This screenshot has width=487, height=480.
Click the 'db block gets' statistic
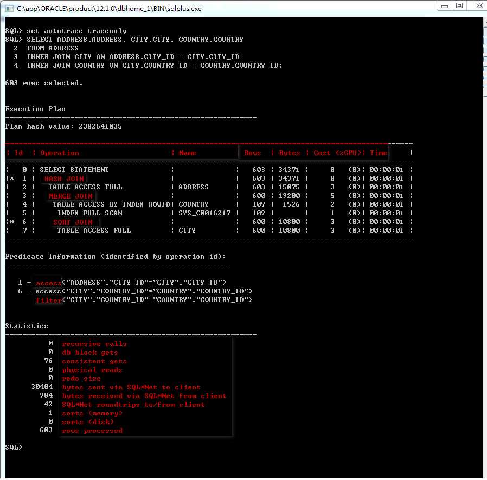point(90,353)
